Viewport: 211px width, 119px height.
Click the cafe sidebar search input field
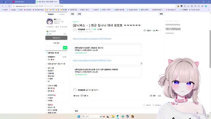point(54,48)
